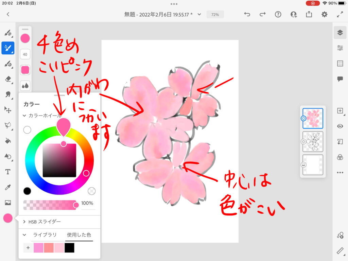Toggle the precision grid icon
Screen dimensions: 348x261
click(340, 64)
